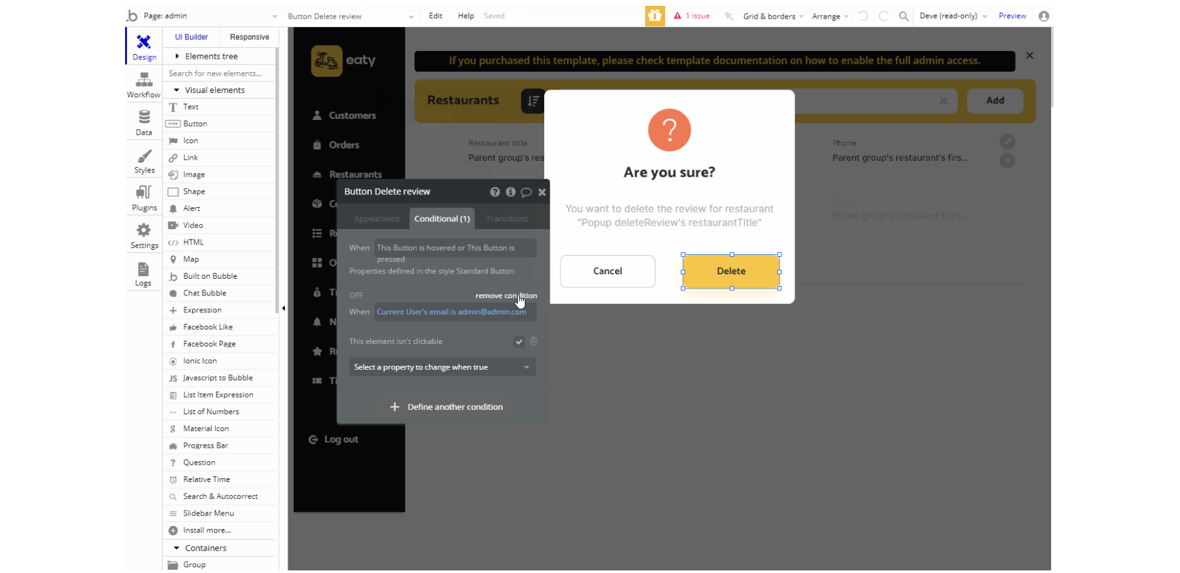
Task: Focus the 'Search for new elements' field
Action: tap(220, 74)
